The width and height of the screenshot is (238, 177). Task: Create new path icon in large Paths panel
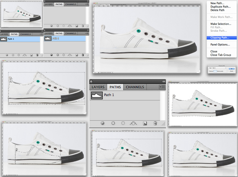click(145, 123)
